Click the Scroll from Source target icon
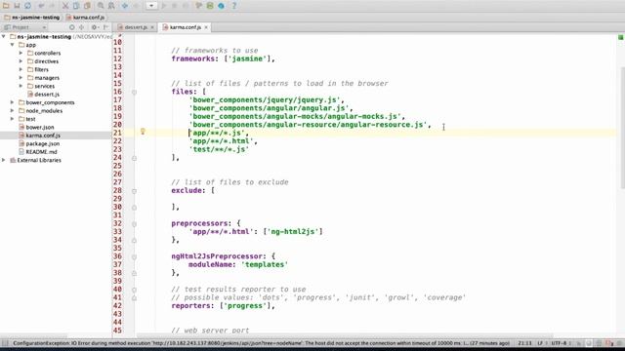 pos(71,27)
